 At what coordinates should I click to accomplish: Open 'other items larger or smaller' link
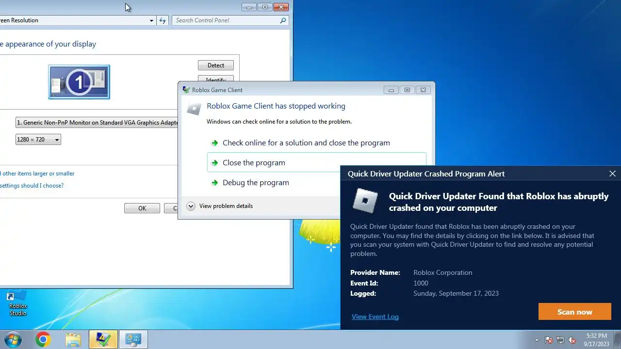click(37, 174)
